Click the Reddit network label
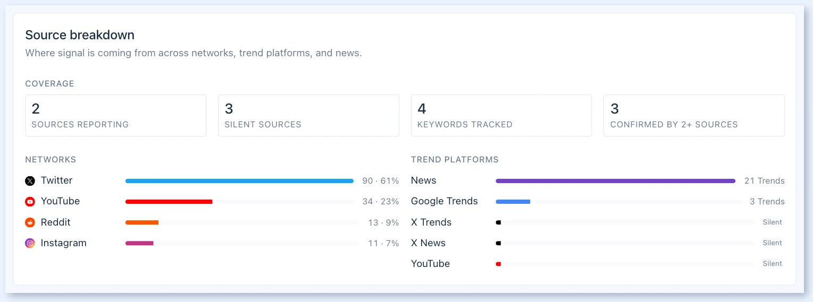 56,222
